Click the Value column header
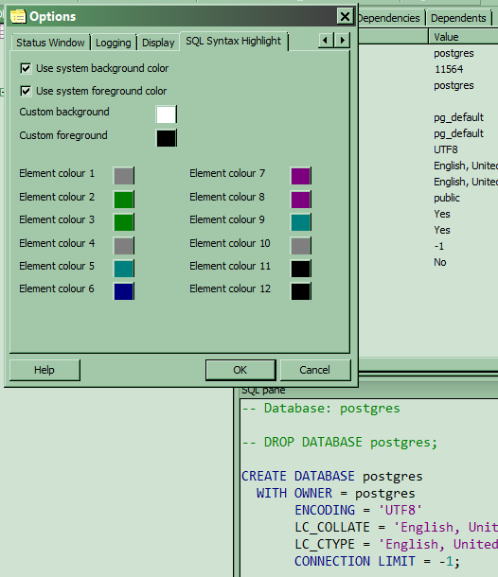 click(463, 37)
